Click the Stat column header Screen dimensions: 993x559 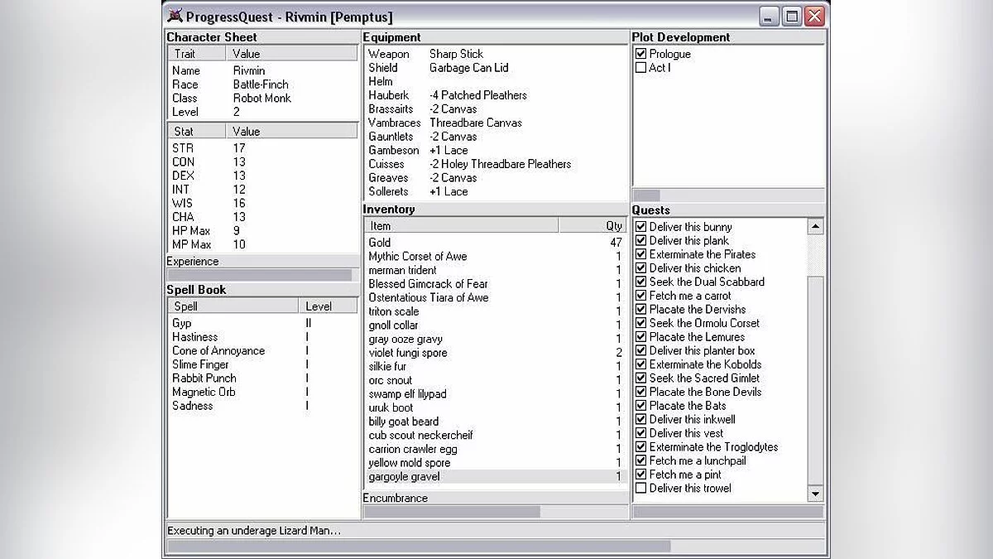pos(197,131)
